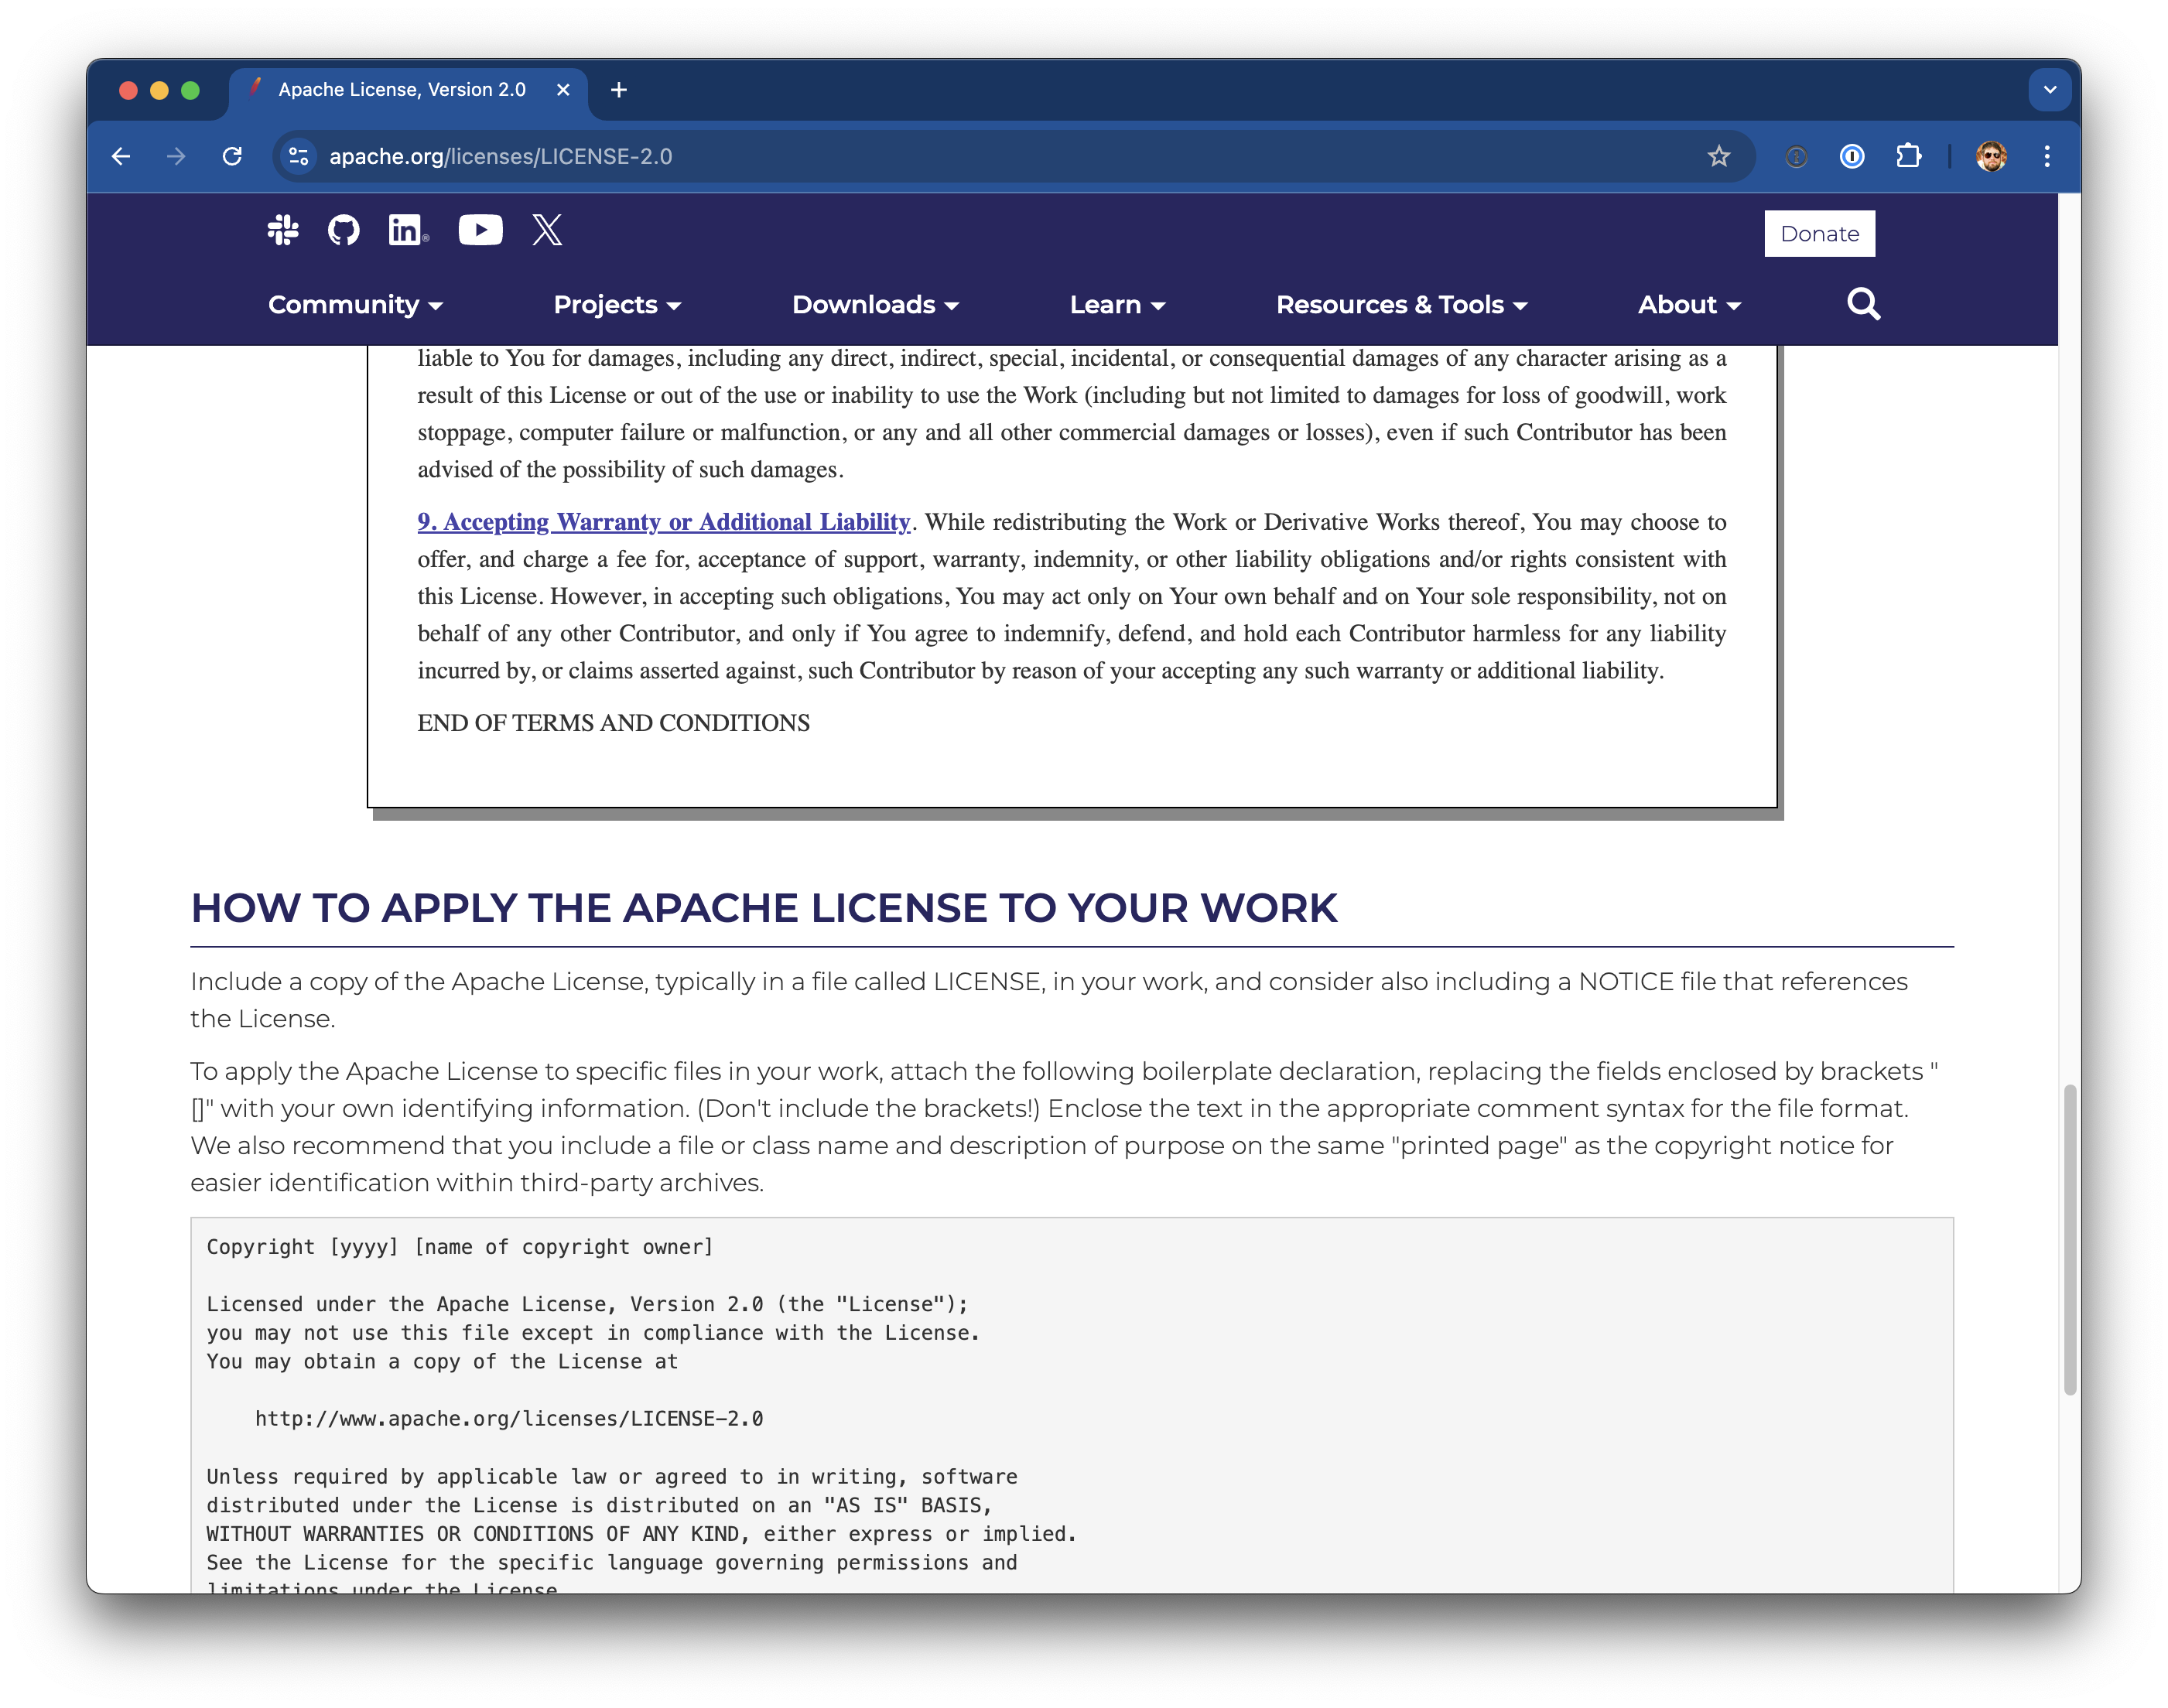The width and height of the screenshot is (2168, 1708).
Task: Open the Apache Slack icon link
Action: [x=283, y=230]
